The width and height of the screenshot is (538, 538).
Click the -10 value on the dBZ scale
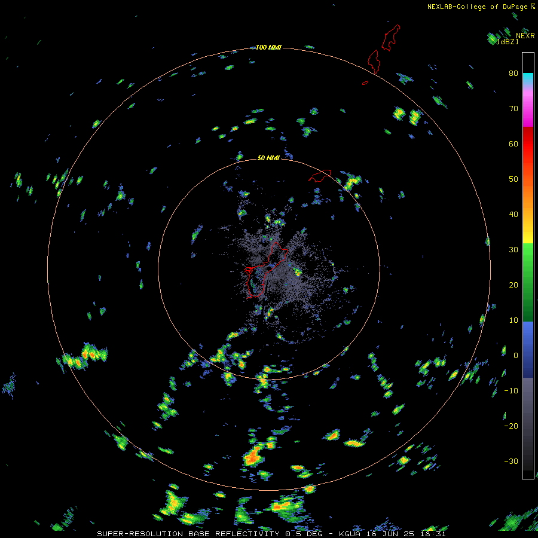[x=511, y=390]
